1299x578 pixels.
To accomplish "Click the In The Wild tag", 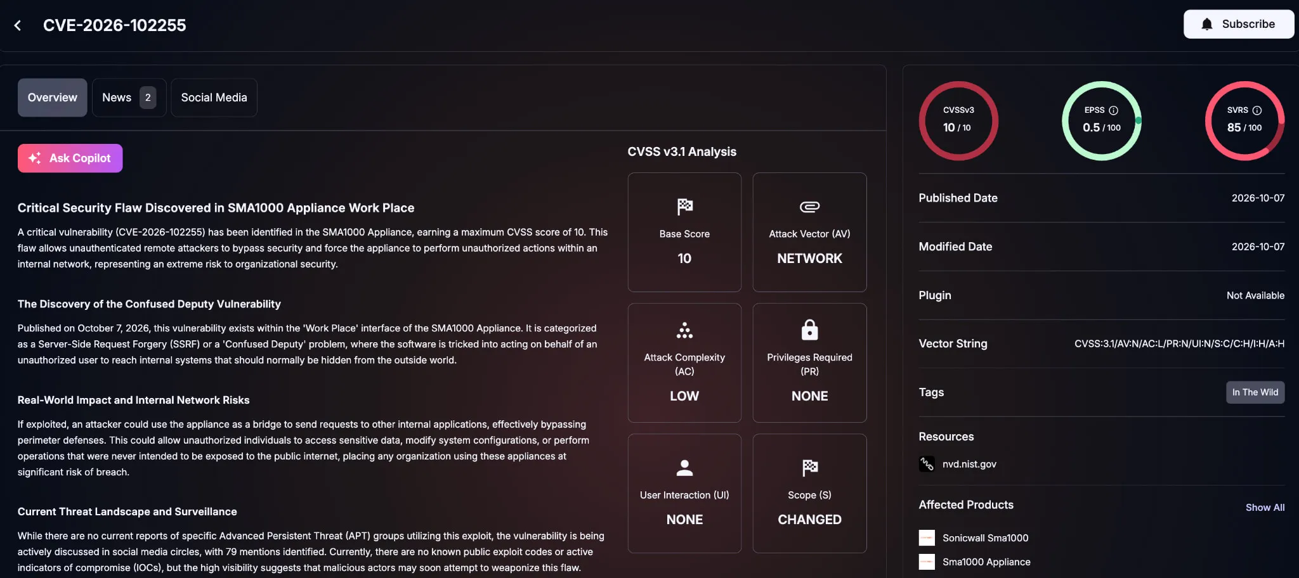I will point(1255,392).
